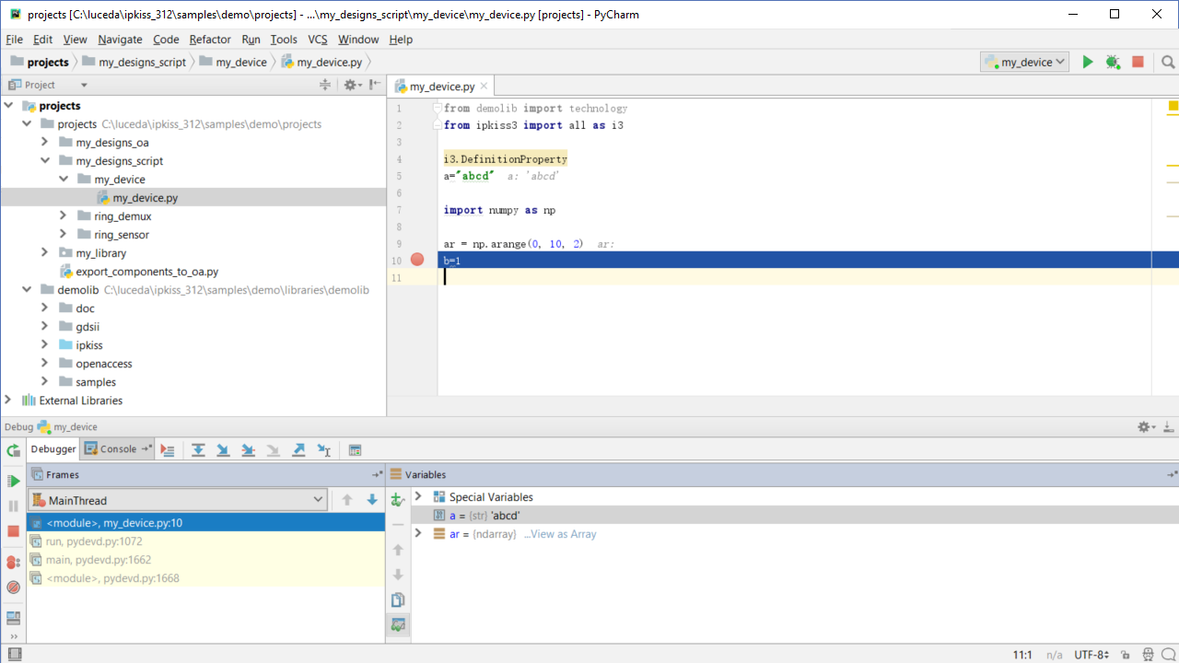Toggle show watches in Variables view
Image resolution: width=1179 pixels, height=663 pixels.
coord(398,624)
